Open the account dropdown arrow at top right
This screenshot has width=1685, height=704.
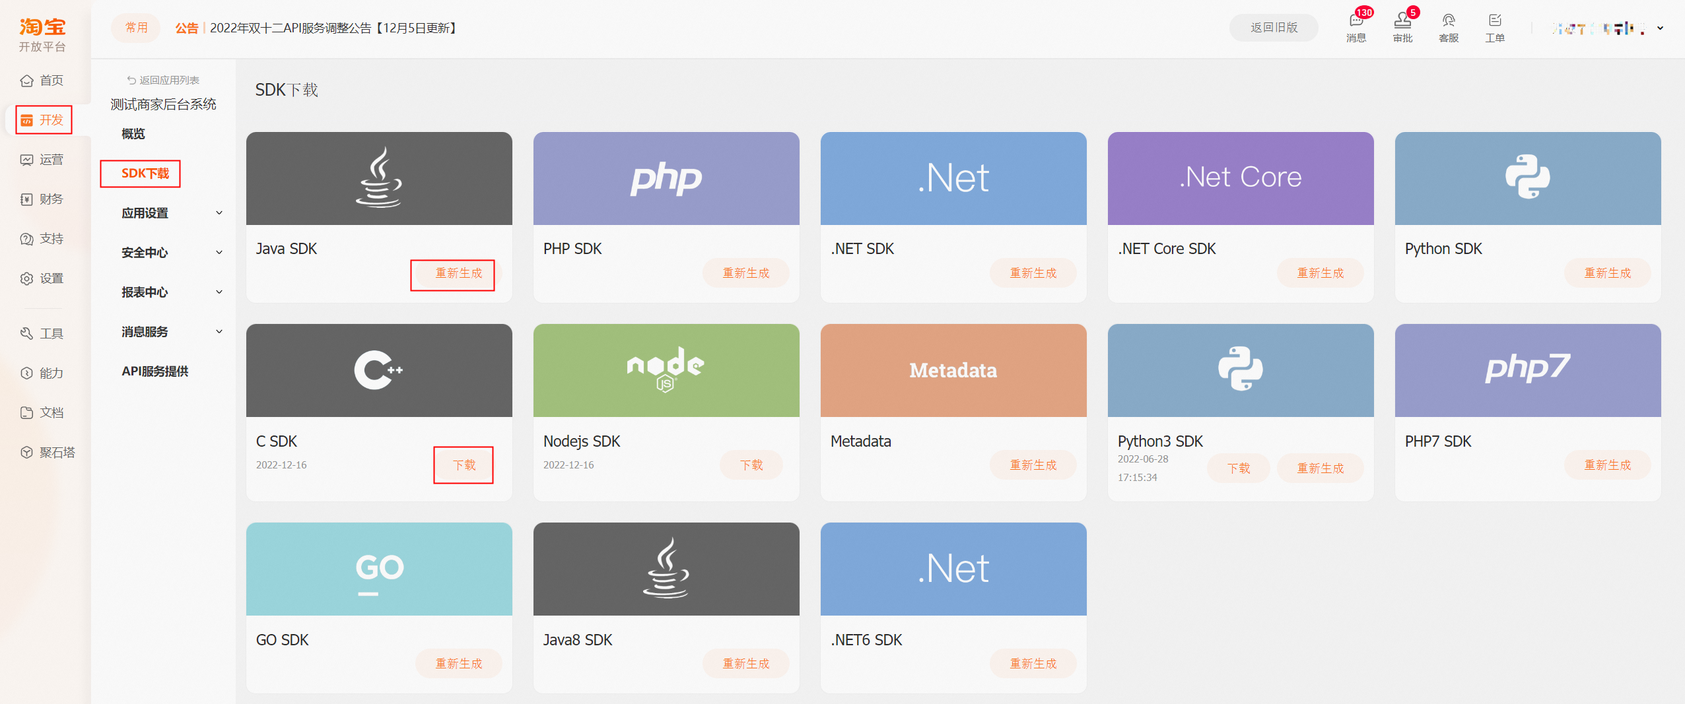coord(1660,28)
